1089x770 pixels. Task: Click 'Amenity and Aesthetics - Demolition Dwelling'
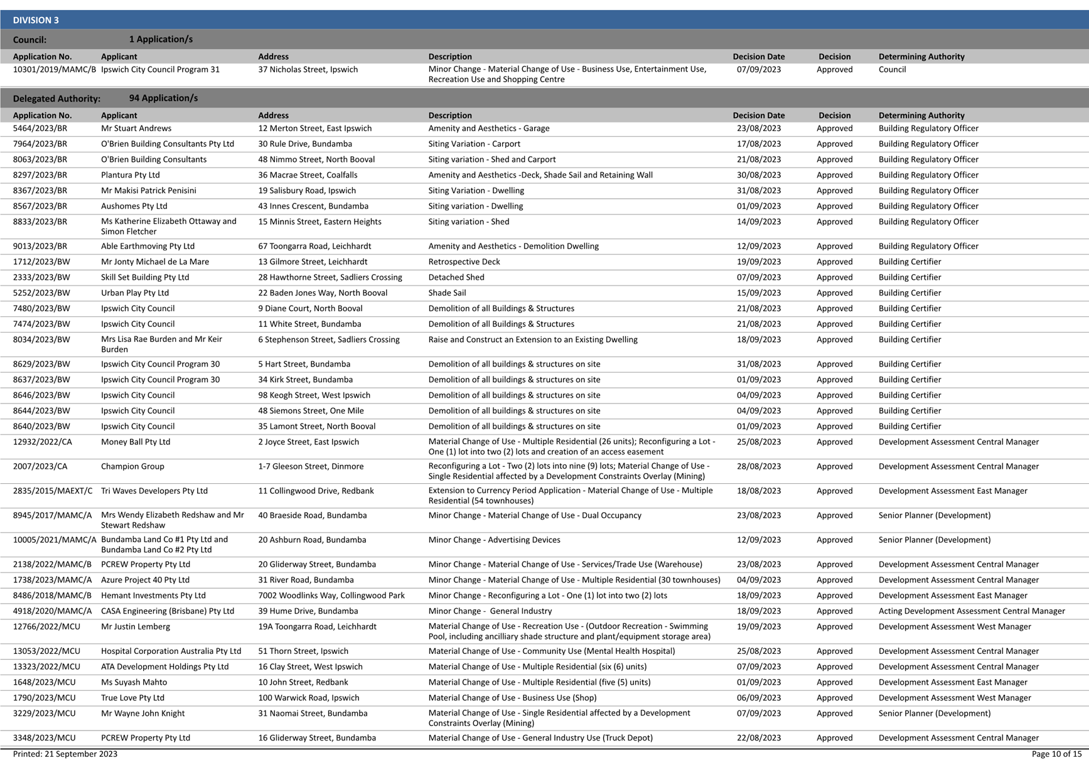click(513, 247)
